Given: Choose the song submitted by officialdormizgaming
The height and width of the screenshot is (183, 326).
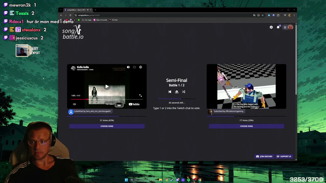Looking at the screenshot, I should (246, 126).
